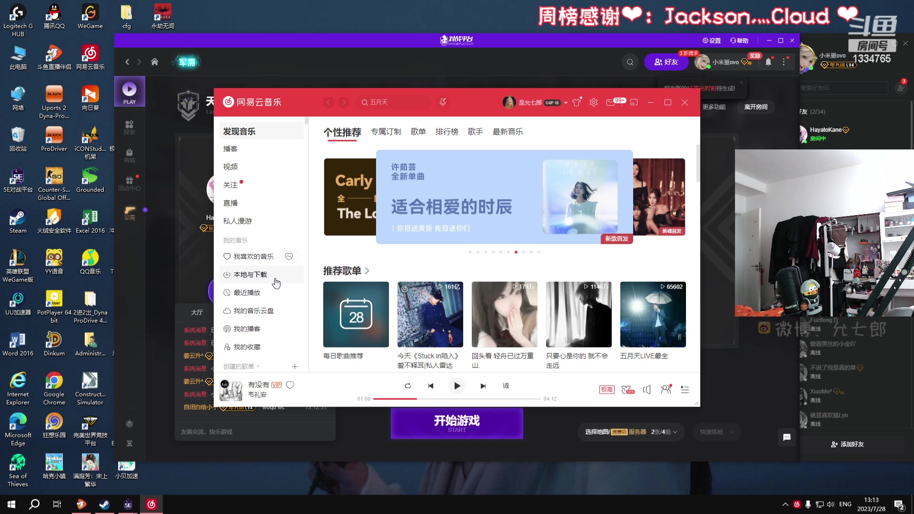Select the last banner carousel dot
The image size is (914, 514).
[539, 252]
